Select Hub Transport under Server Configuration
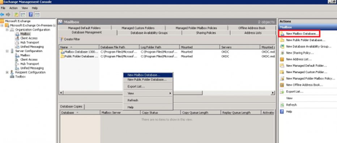 pyautogui.click(x=30, y=64)
